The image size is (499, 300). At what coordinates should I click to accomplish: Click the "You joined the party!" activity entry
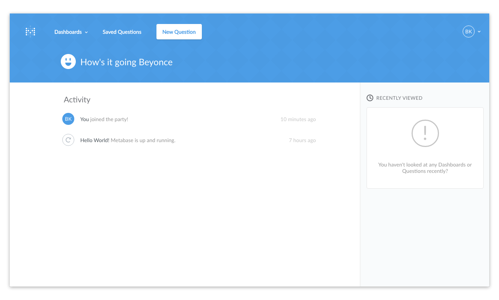pyautogui.click(x=104, y=119)
